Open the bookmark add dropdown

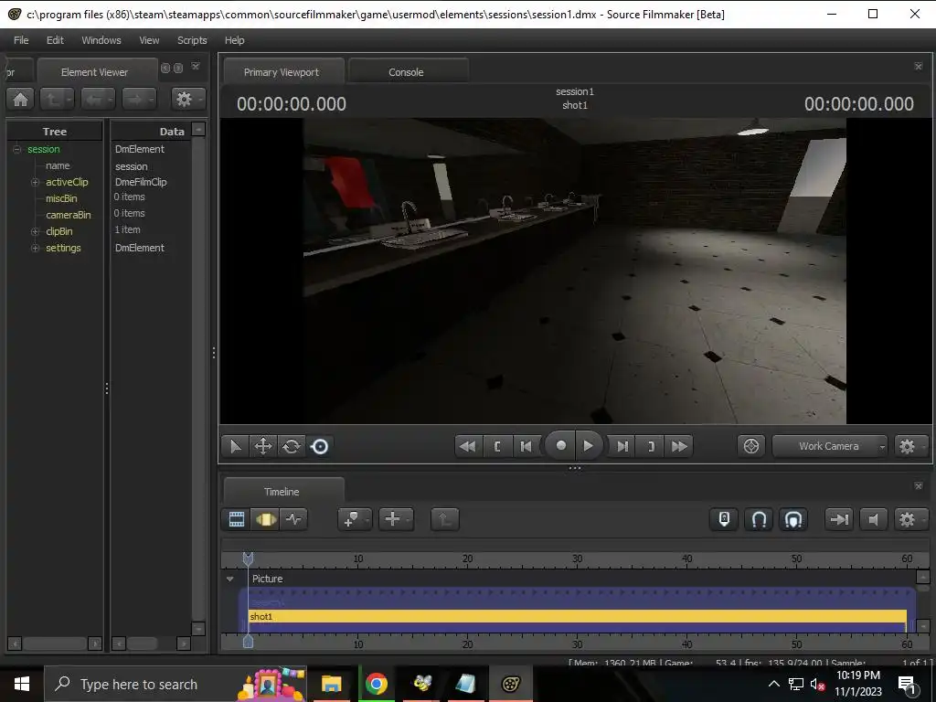click(355, 519)
